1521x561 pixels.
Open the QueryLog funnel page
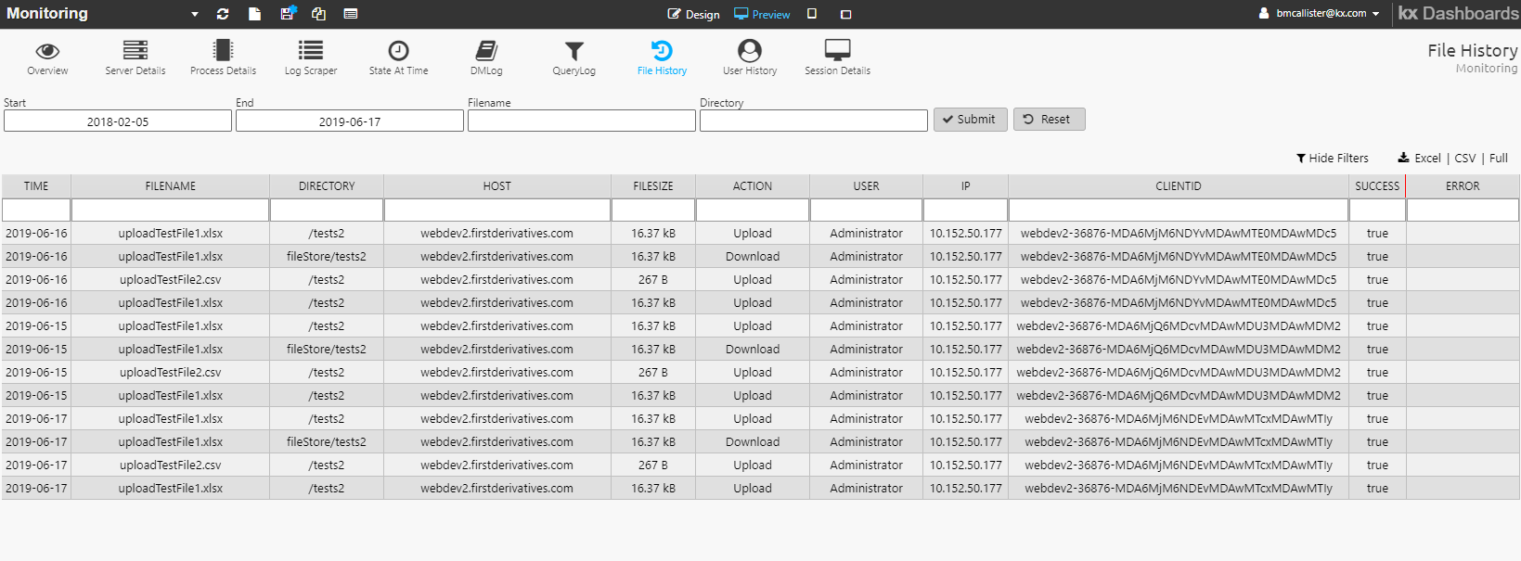[574, 57]
